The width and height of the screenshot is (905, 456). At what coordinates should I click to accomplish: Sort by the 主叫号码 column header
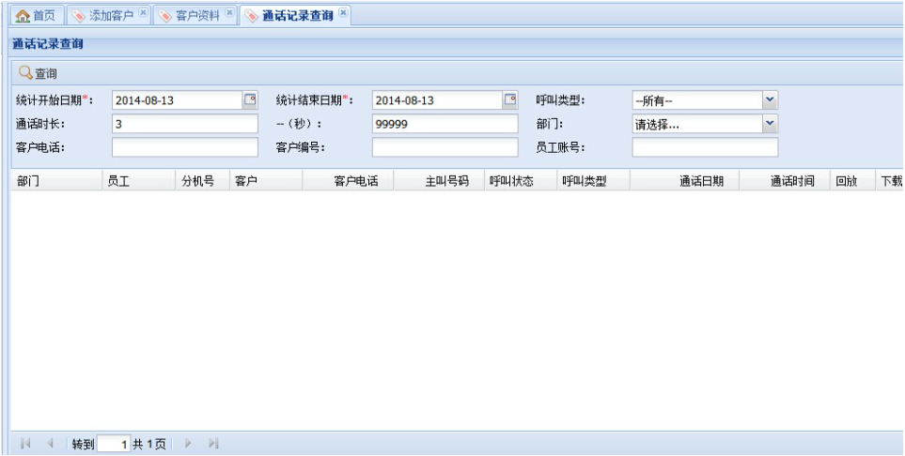pos(439,180)
